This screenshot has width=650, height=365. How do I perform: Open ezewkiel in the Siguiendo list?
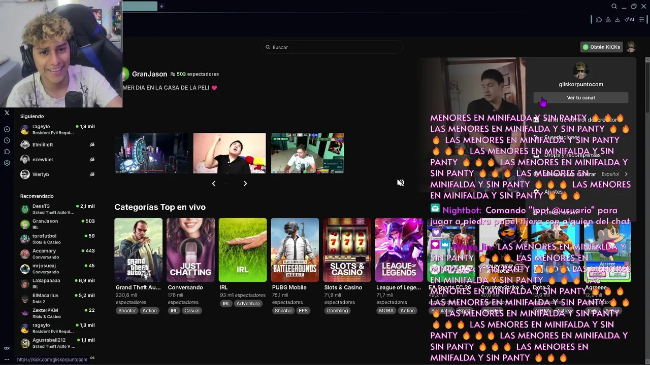click(57, 160)
